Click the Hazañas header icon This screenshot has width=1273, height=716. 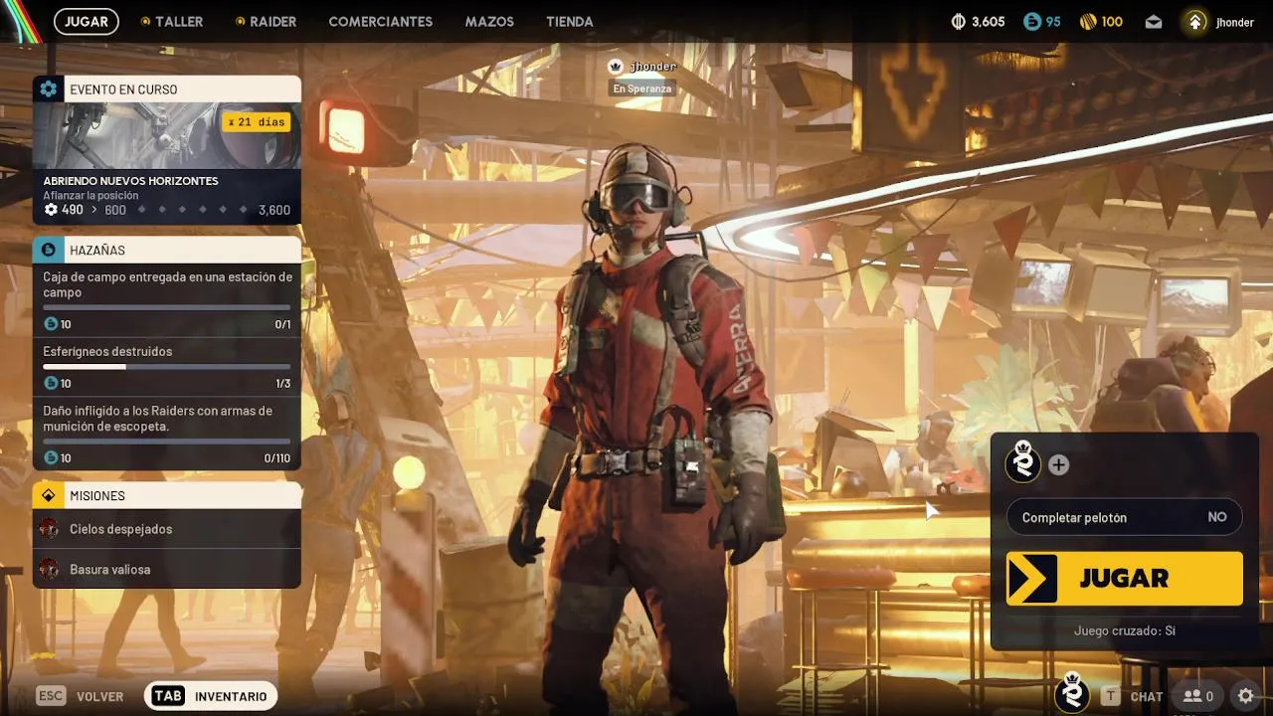pos(48,250)
